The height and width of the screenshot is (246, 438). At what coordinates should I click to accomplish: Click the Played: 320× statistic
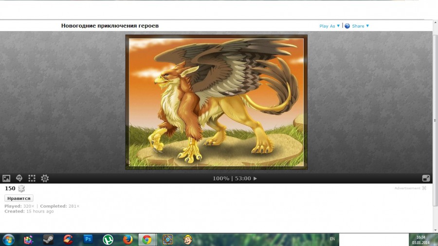[x=19, y=206]
